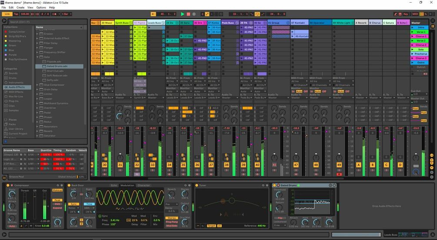Switch to the Character tab in Echo
The height and width of the screenshot is (240, 437).
tap(143, 185)
